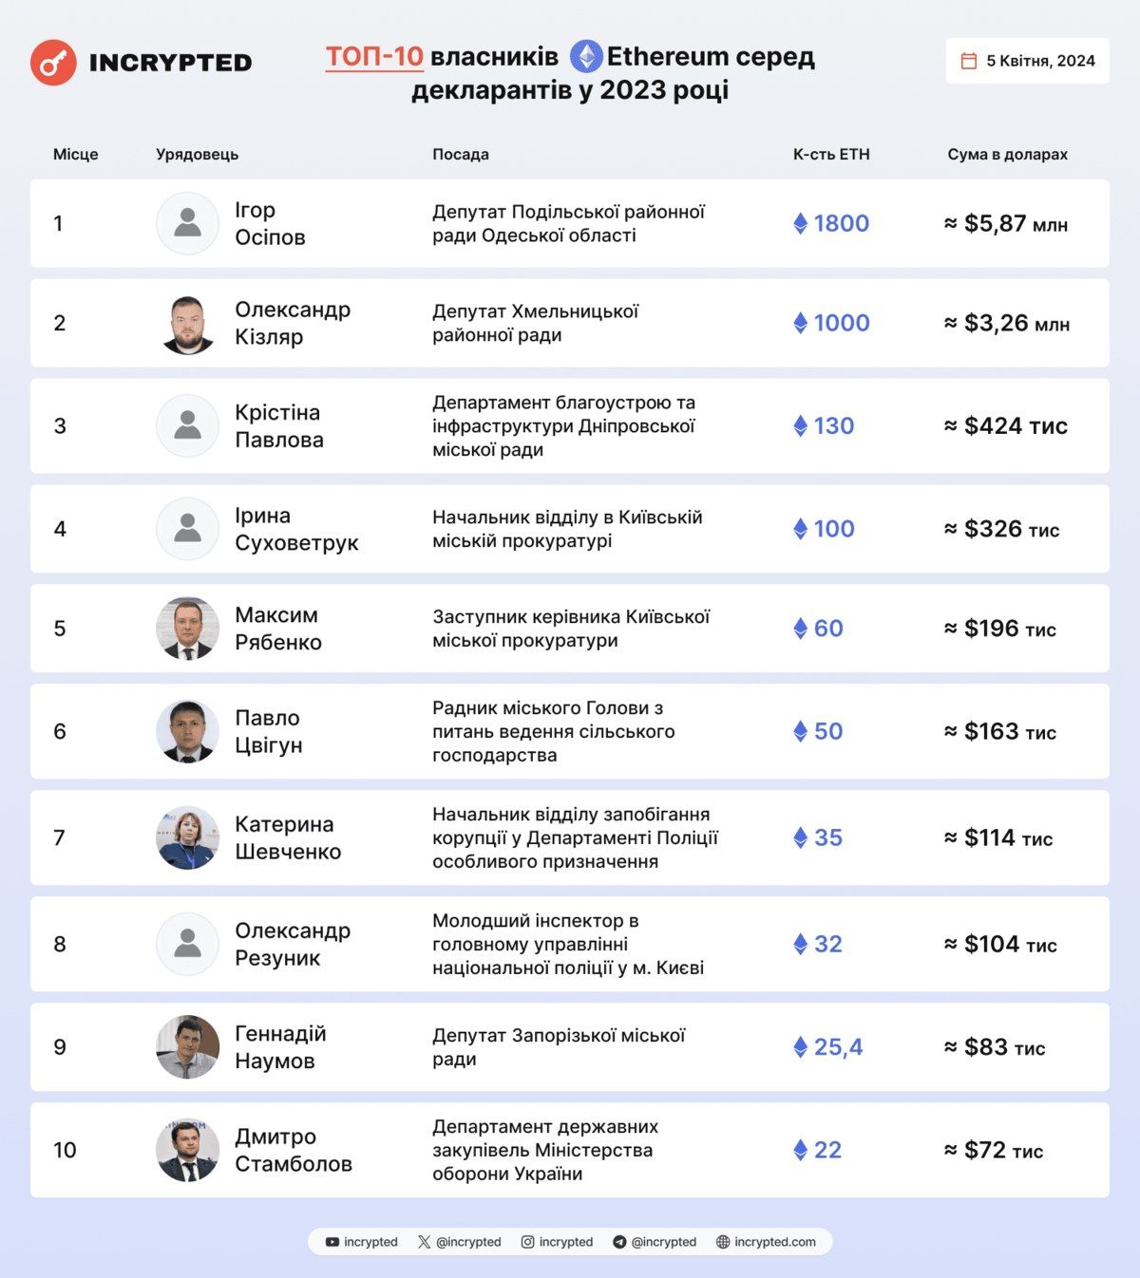Select the Катерина Шевченко profile photo
The image size is (1140, 1278).
point(187,837)
